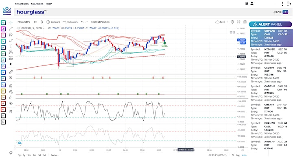Select the 3m date range
This screenshot has width=293, height=157.
[x=29, y=155]
